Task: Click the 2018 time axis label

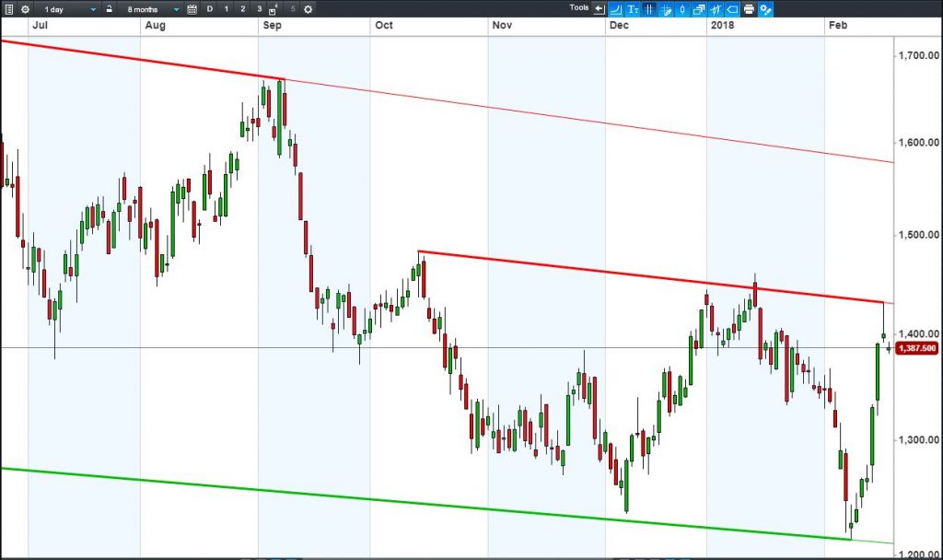Action: (722, 25)
